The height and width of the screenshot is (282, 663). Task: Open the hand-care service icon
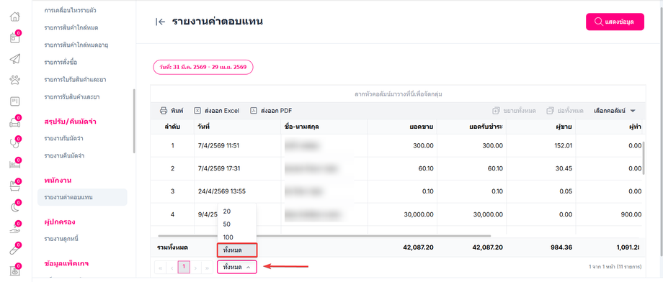[15, 228]
